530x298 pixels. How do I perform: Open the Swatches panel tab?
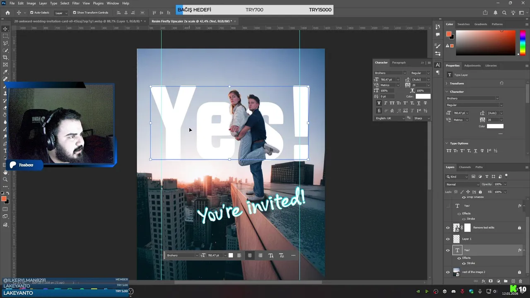click(463, 24)
